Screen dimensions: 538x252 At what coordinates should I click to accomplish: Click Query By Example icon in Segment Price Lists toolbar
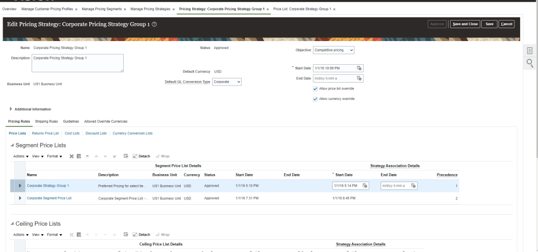126,156
